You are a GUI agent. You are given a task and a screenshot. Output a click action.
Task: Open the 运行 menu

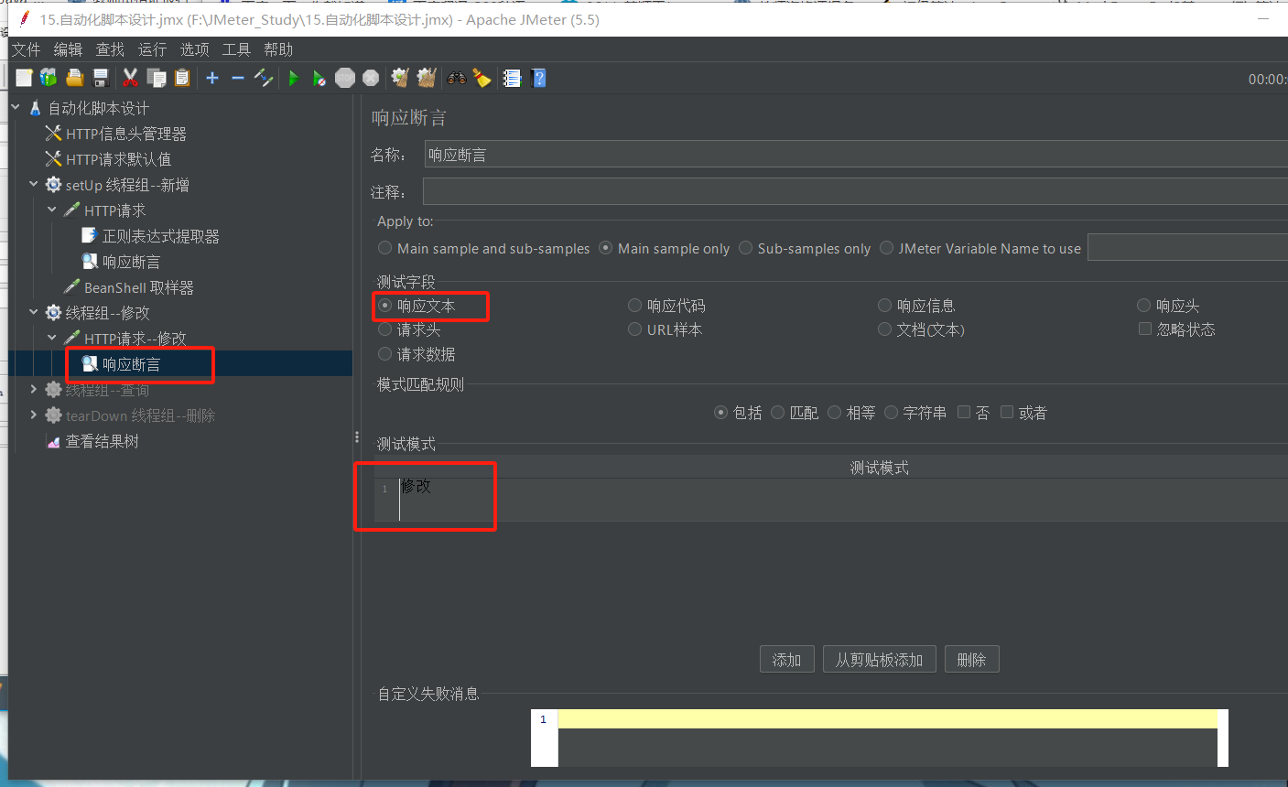pos(152,49)
